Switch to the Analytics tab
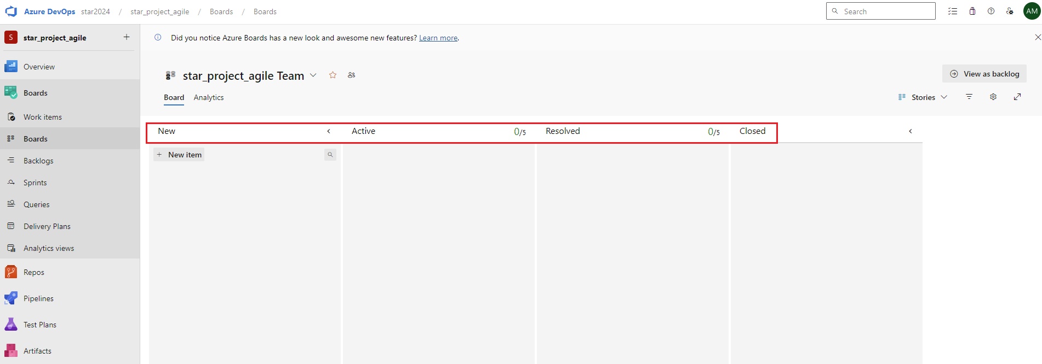 point(209,97)
